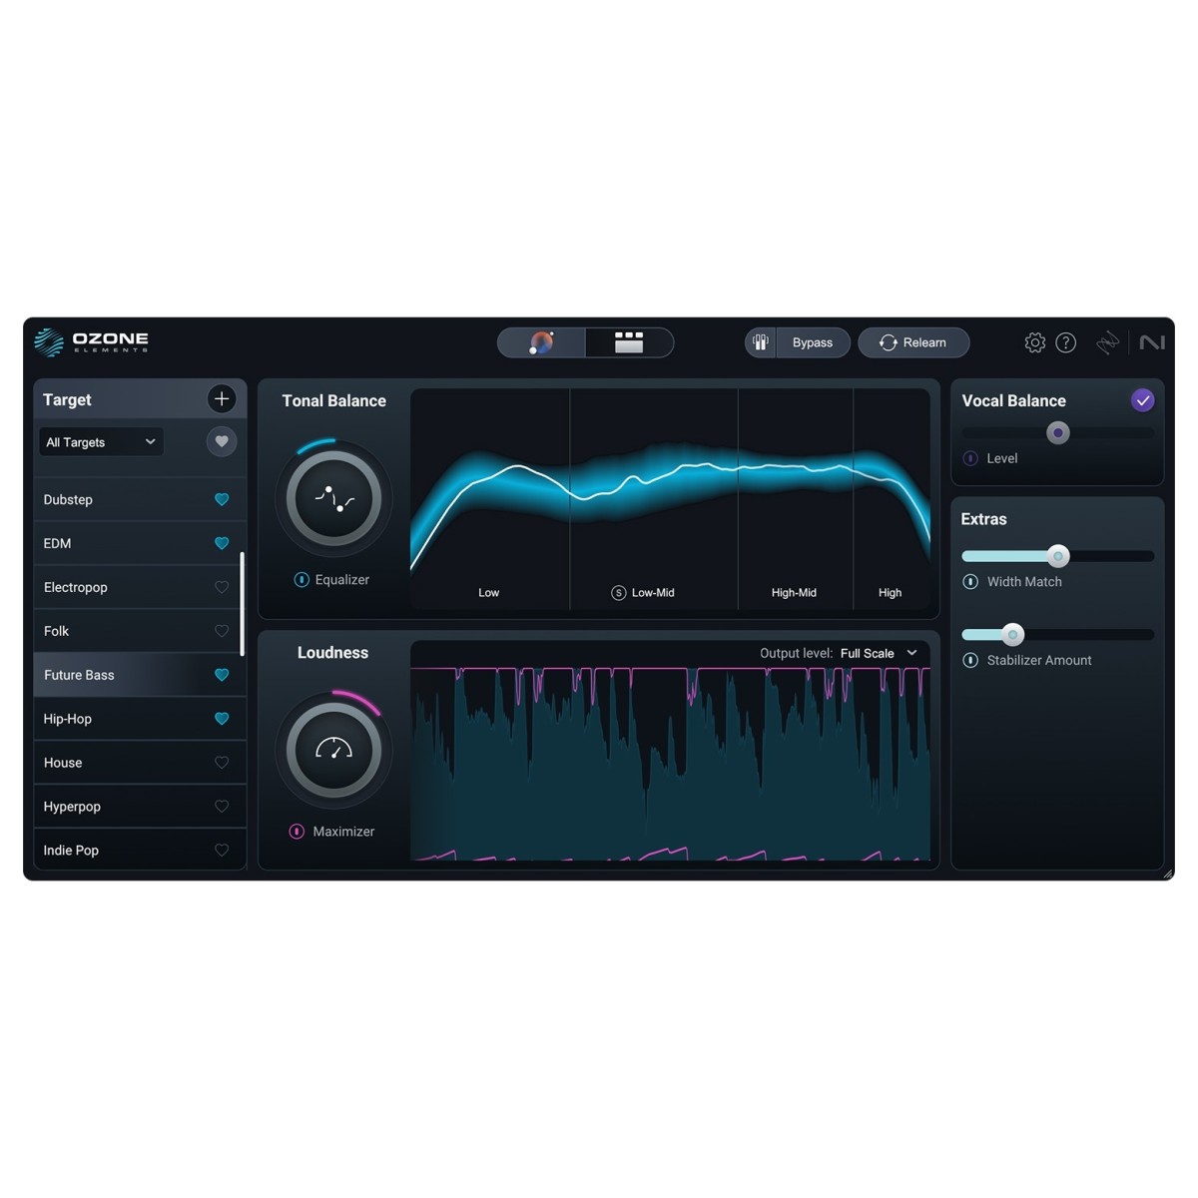Click the I/O faders icon beside Bypass
This screenshot has height=1198, width=1198.
click(760, 342)
